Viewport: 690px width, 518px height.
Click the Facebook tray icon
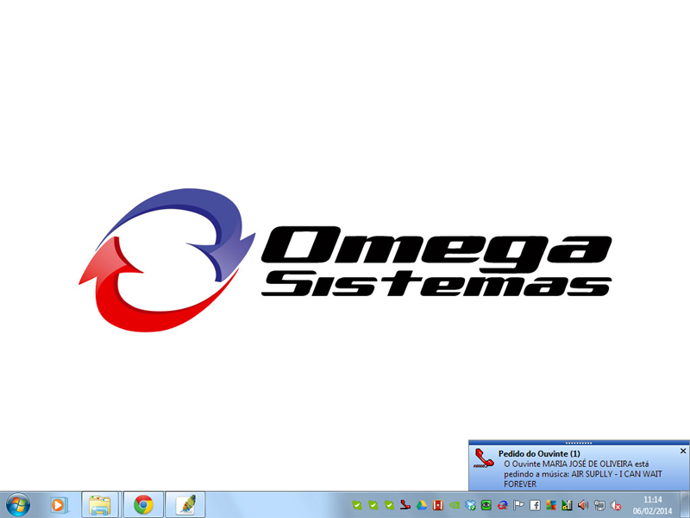click(535, 505)
